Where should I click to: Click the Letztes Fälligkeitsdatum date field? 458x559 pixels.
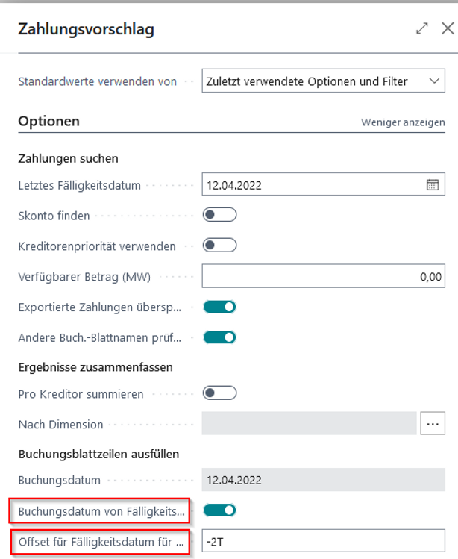[313, 185]
